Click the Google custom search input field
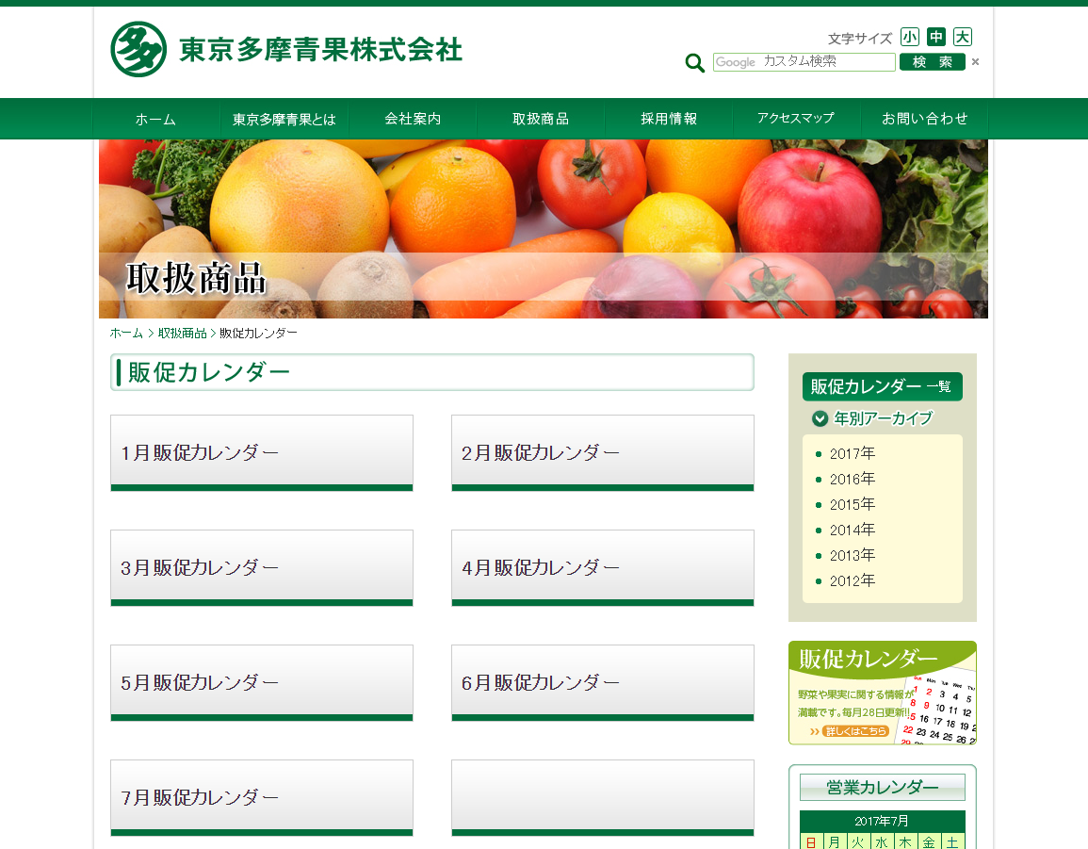Viewport: 1088px width, 849px height. 804,62
